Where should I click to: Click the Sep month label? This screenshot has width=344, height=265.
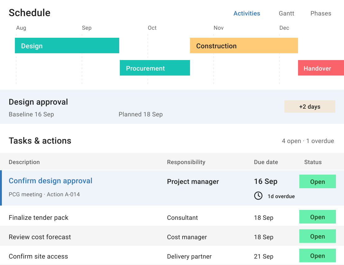tap(87, 28)
